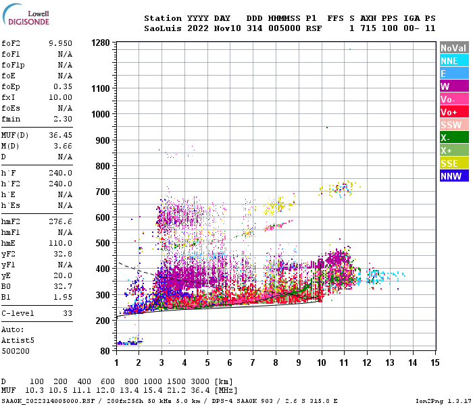Click the C-level value 33
The height and width of the screenshot is (405, 473).
[x=68, y=313]
